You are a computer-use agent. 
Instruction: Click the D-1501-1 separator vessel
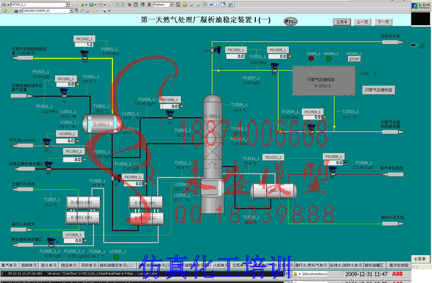tap(102, 124)
